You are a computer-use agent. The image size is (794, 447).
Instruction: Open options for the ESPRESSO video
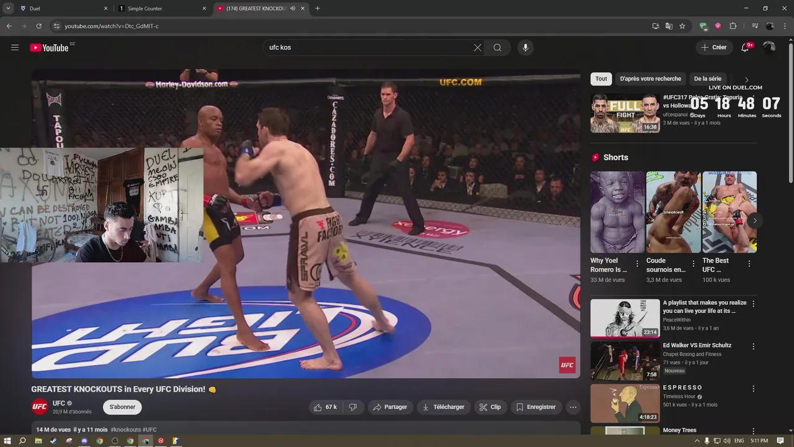point(754,389)
